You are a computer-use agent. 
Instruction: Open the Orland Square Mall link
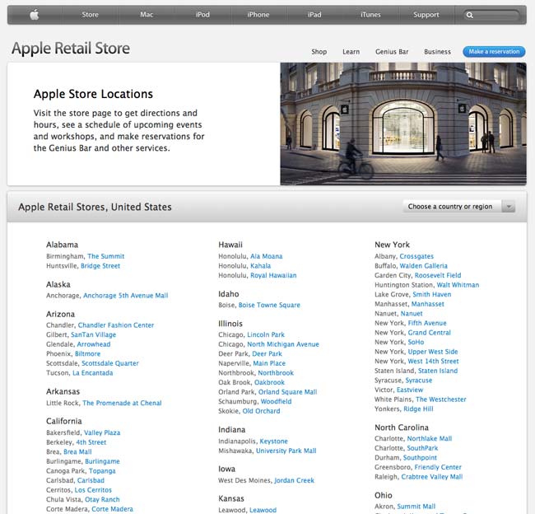tap(287, 392)
